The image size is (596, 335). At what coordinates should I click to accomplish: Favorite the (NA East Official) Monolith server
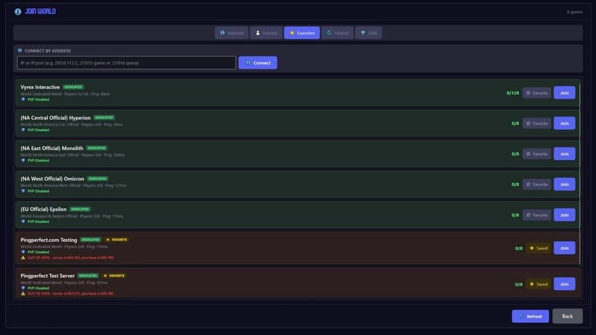click(x=536, y=154)
